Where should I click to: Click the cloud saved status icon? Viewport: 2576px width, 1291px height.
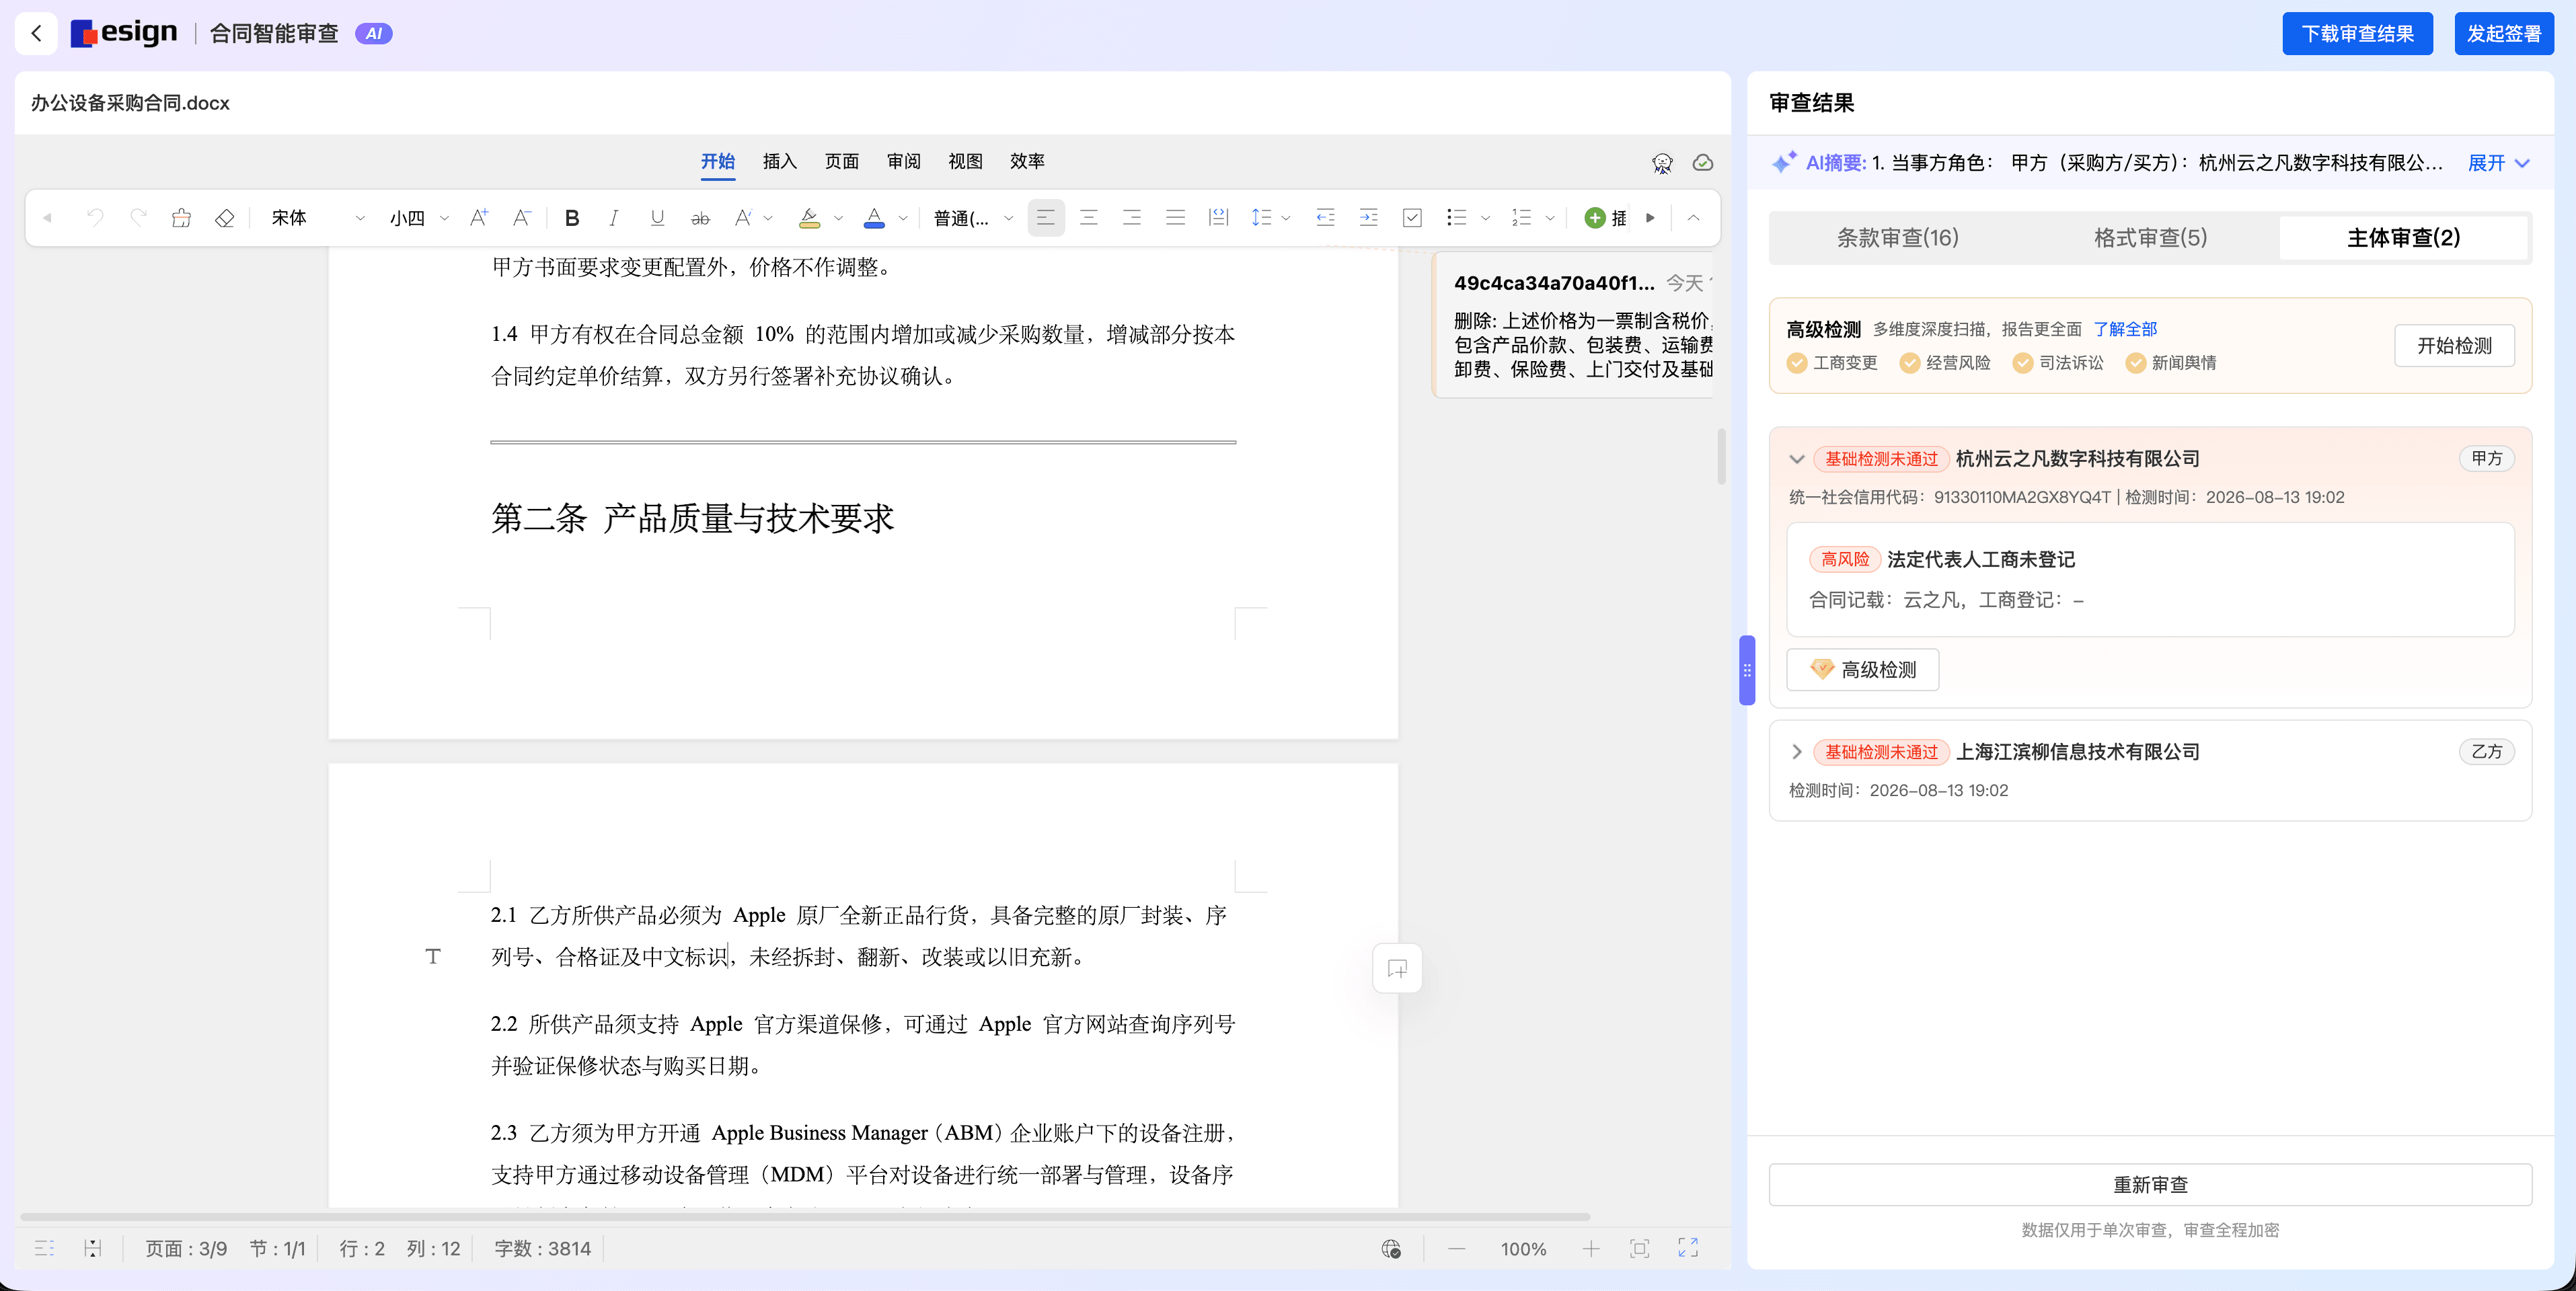(x=1703, y=162)
